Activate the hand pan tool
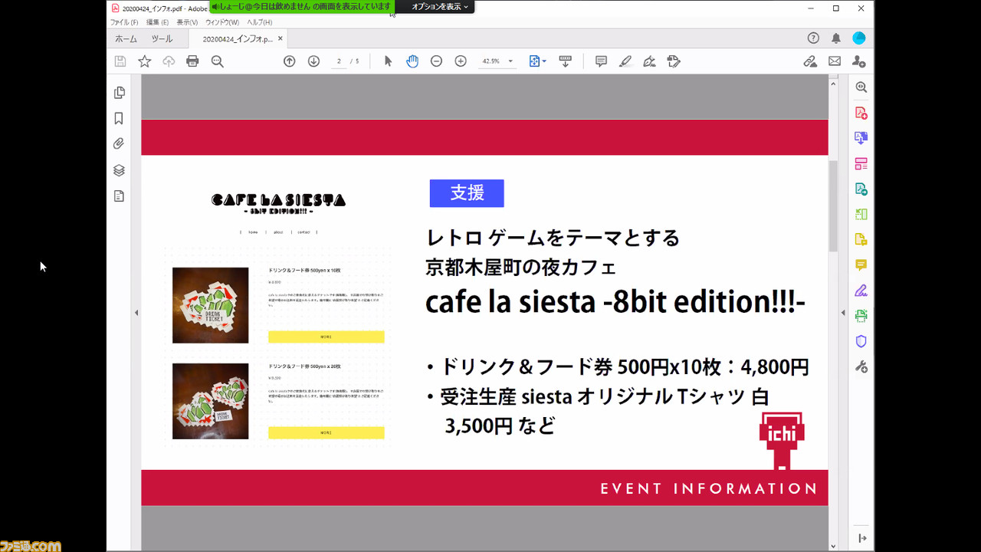Image resolution: width=981 pixels, height=552 pixels. click(412, 61)
